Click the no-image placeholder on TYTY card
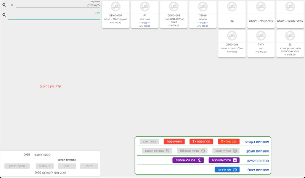This screenshot has width=305, height=178. pos(261,36)
